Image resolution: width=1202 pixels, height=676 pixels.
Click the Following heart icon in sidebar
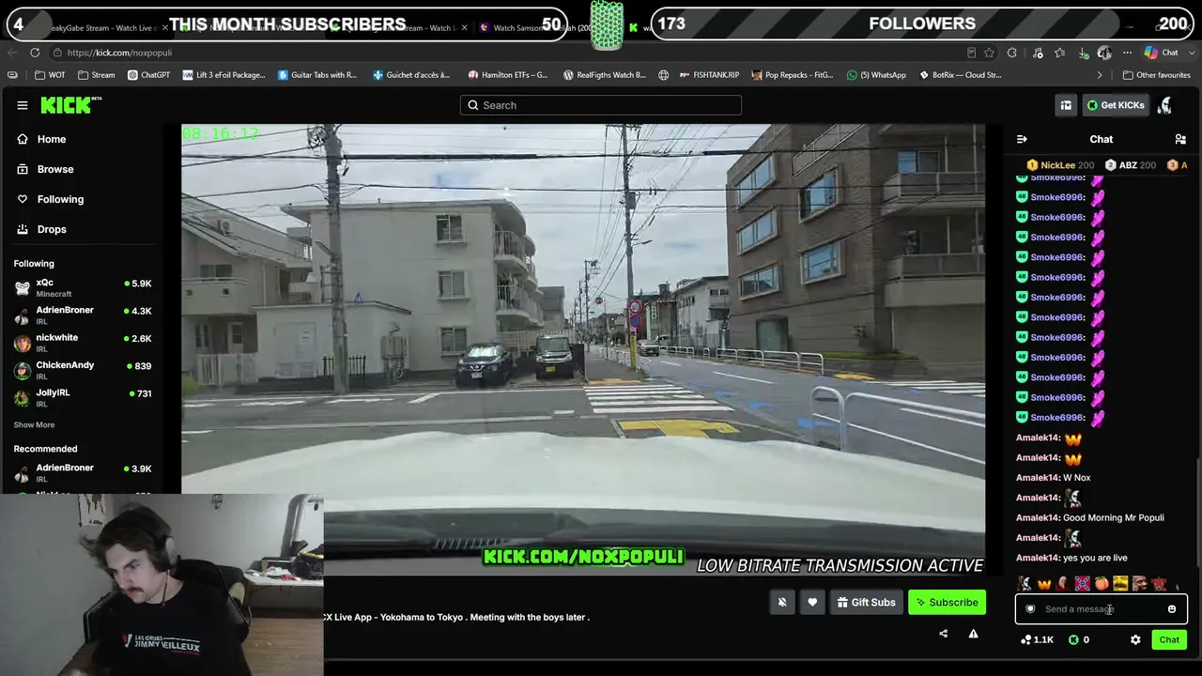pyautogui.click(x=23, y=199)
